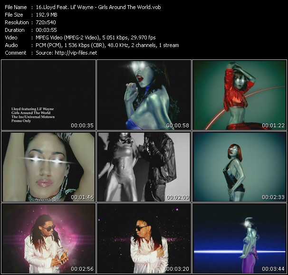Image resolution: width=288 pixels, height=275 pixels.
Task: Select the thumbnail timestamped 00:02:56
Action: [48, 238]
